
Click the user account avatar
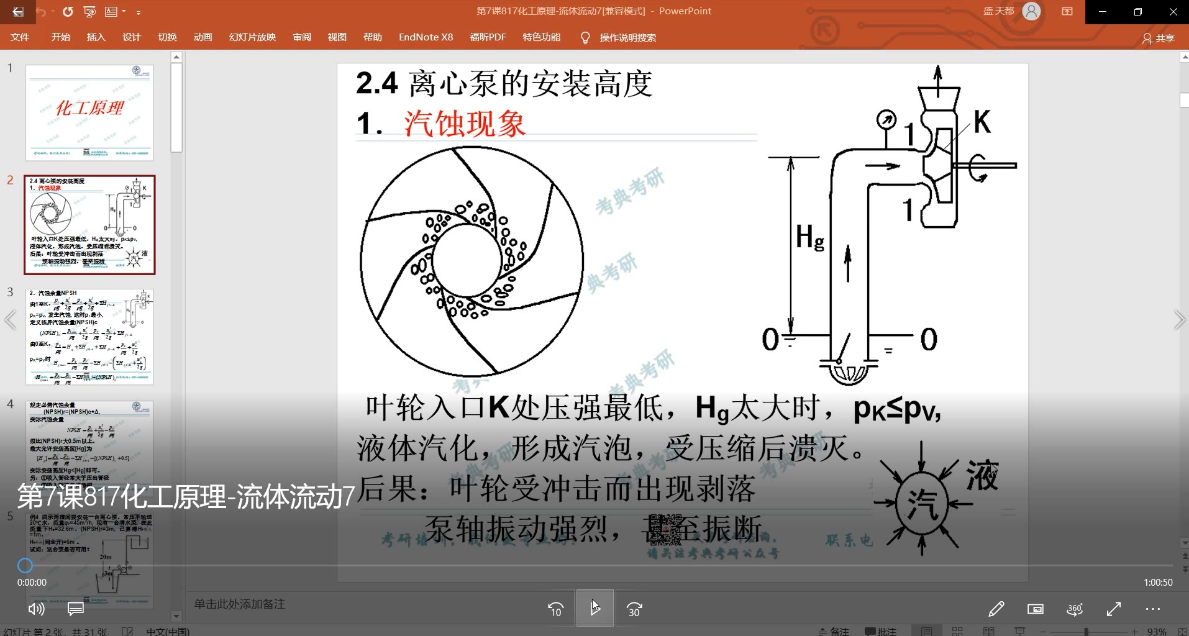coord(1031,11)
